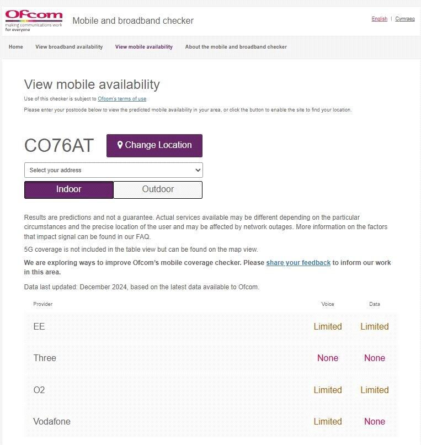Switch to Outdoor coverage view
The width and height of the screenshot is (421, 445).
pos(158,189)
